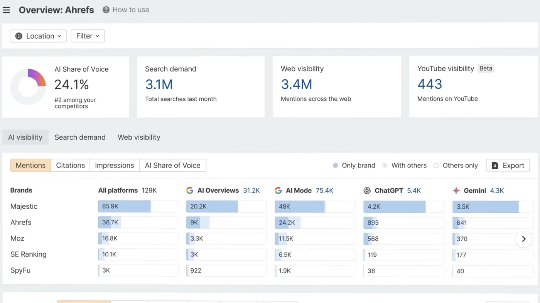Click the Gemini sparkle icon
Image resolution: width=540 pixels, height=303 pixels.
tap(456, 191)
